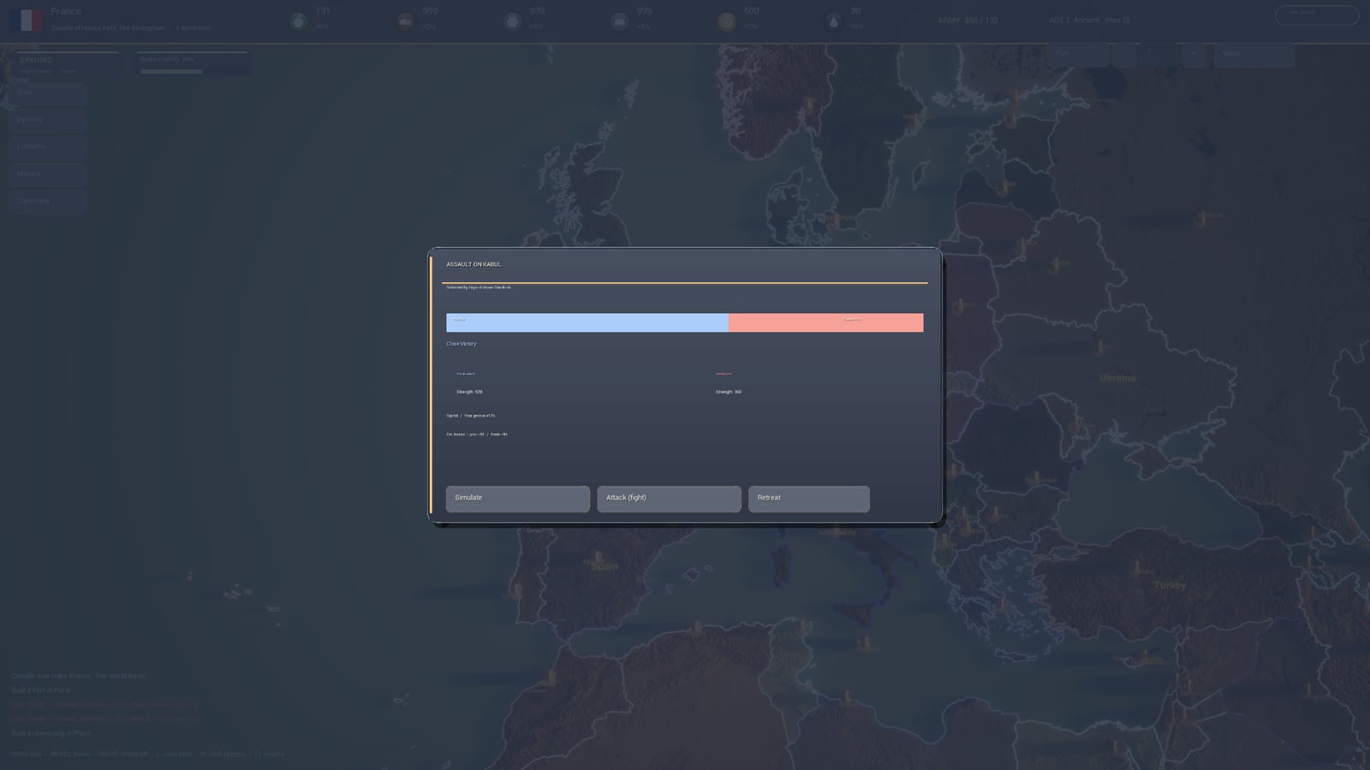Click the droplet resource icon showing 30

click(833, 21)
